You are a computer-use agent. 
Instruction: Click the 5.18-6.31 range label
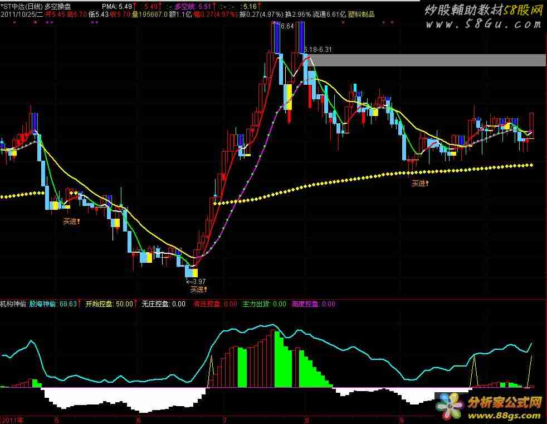point(318,50)
